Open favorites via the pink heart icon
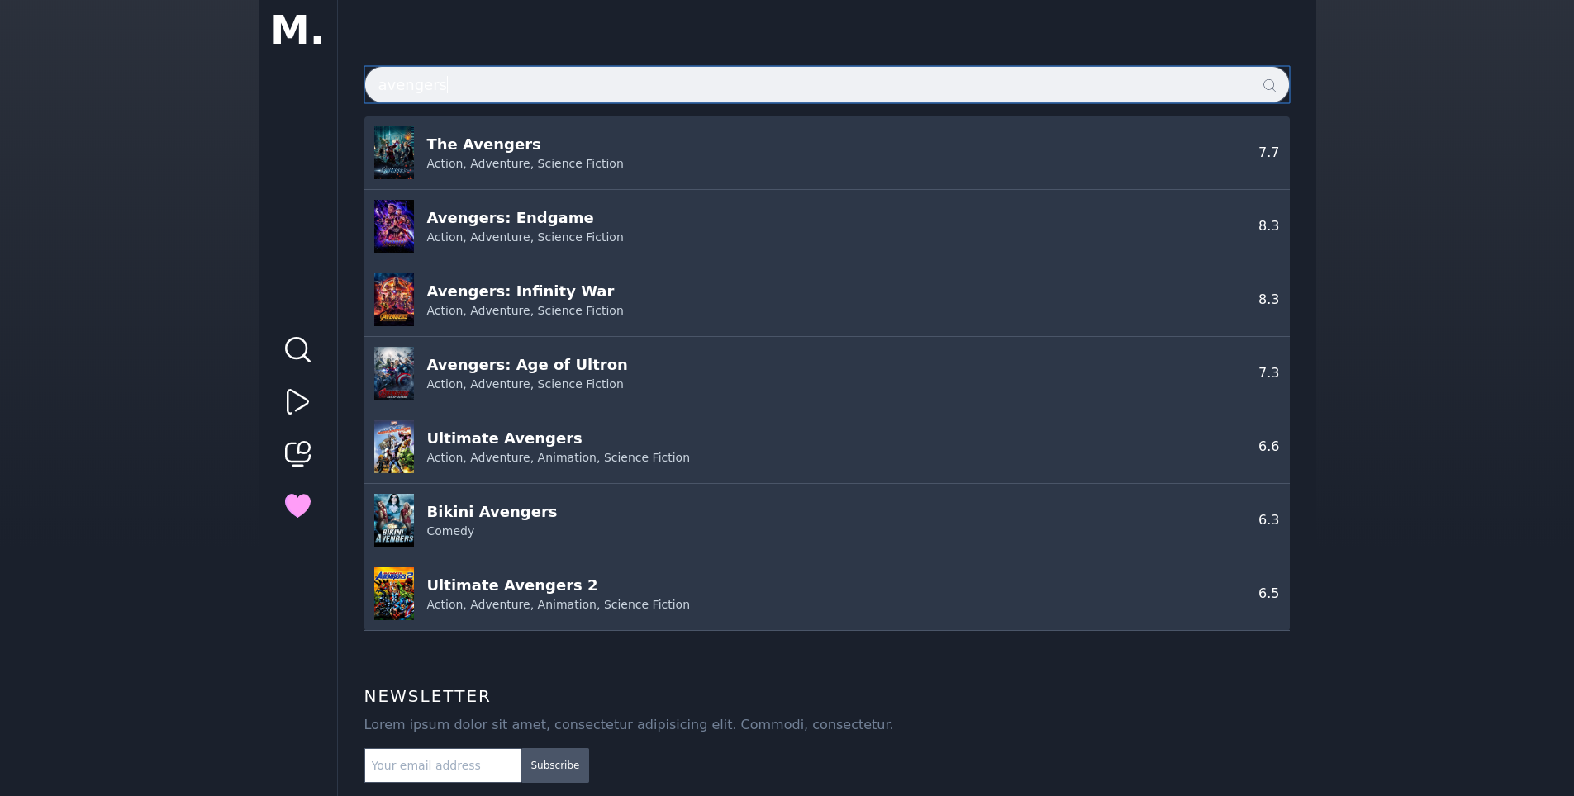This screenshot has width=1574, height=796. tap(297, 505)
